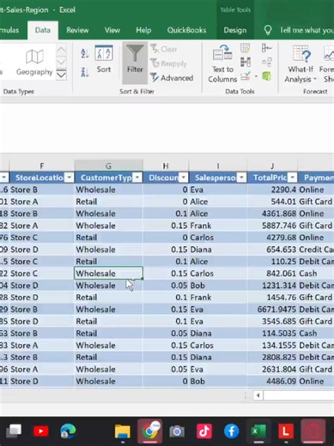Click the Tell me what you want field
This screenshot has width=334, height=446.
tap(307, 30)
